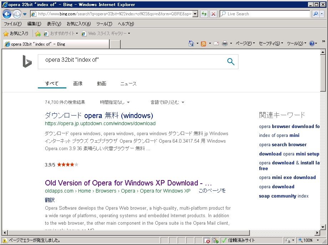The height and width of the screenshot is (245, 328).
Task: Show more command bar items chevron
Action: 323,41
